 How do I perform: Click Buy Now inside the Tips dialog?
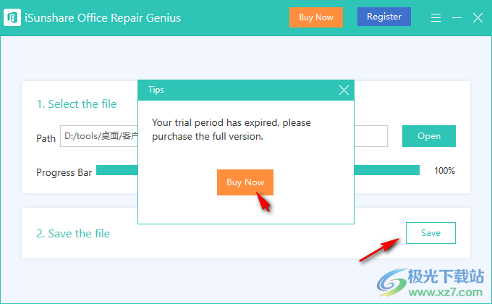click(x=245, y=182)
